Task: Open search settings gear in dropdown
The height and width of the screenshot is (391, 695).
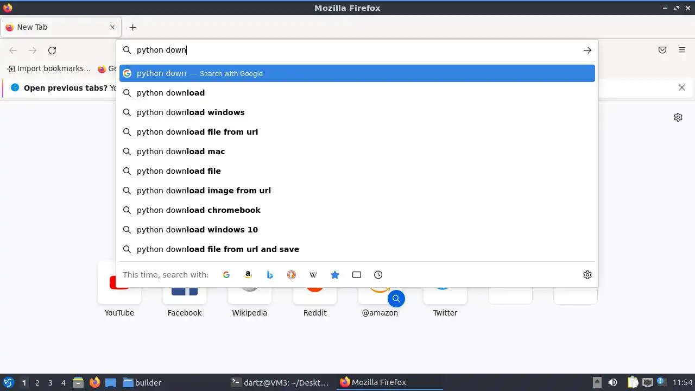Action: (587, 275)
